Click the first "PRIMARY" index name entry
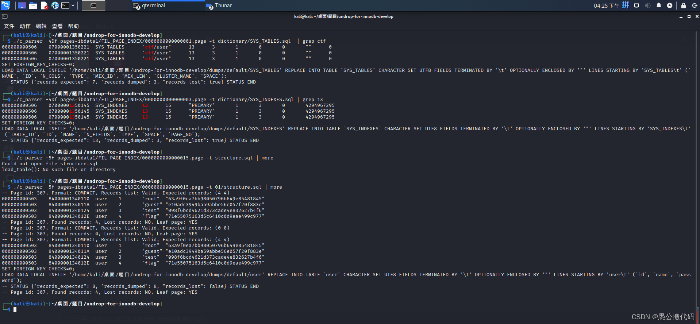This screenshot has height=324, width=700. (x=202, y=105)
